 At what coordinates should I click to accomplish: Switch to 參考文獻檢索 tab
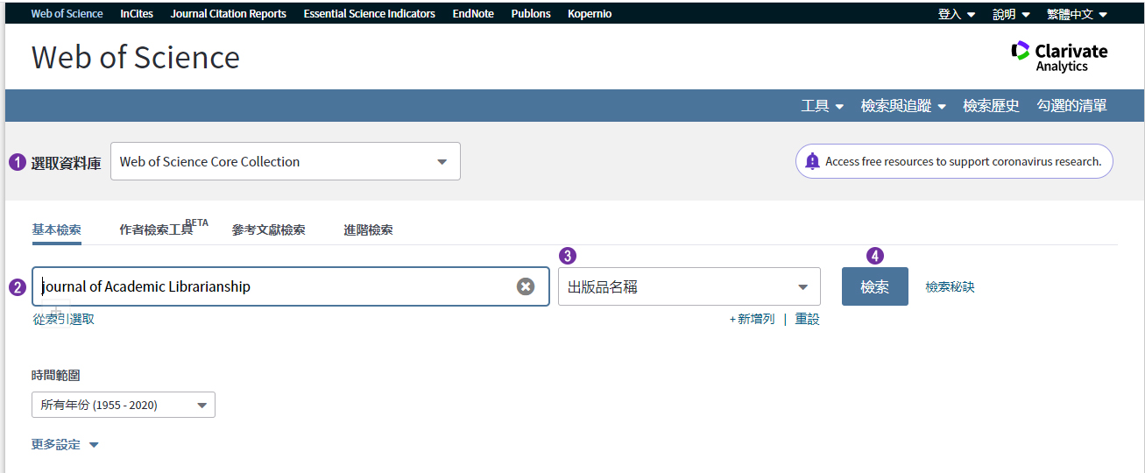click(269, 229)
